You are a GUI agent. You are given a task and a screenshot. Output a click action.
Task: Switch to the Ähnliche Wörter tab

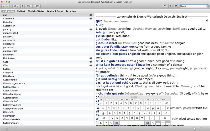pos(36,11)
